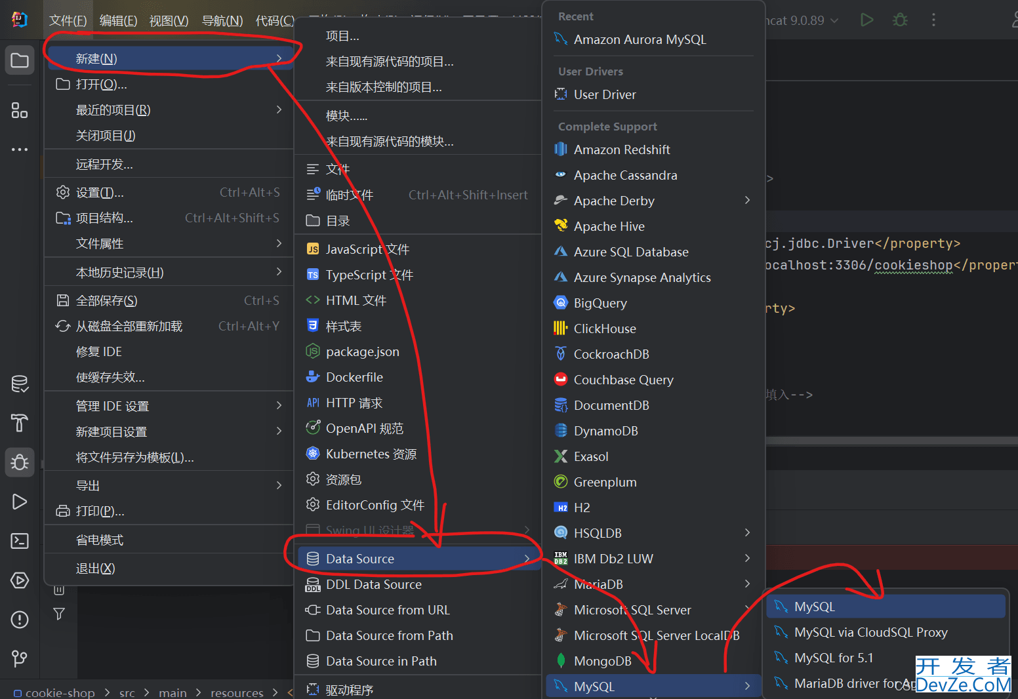Open the Debug bug tool window in sidebar
The height and width of the screenshot is (699, 1018).
[20, 462]
